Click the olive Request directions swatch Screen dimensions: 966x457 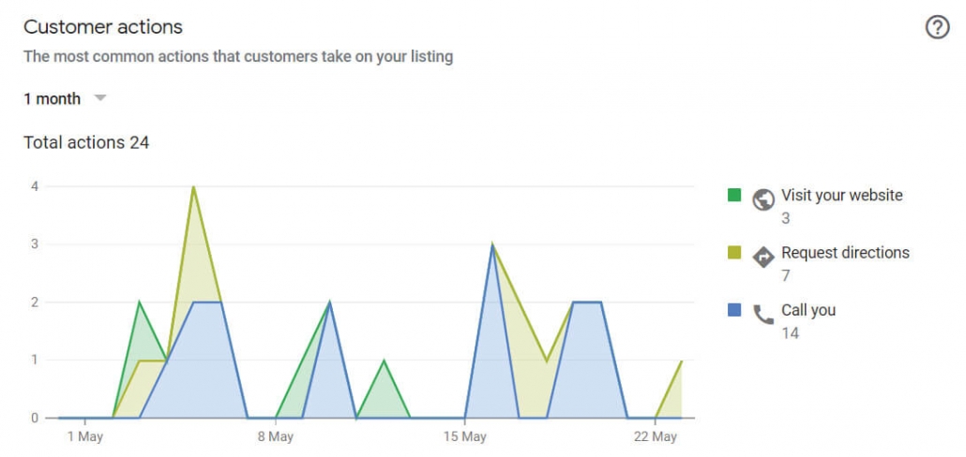click(734, 253)
